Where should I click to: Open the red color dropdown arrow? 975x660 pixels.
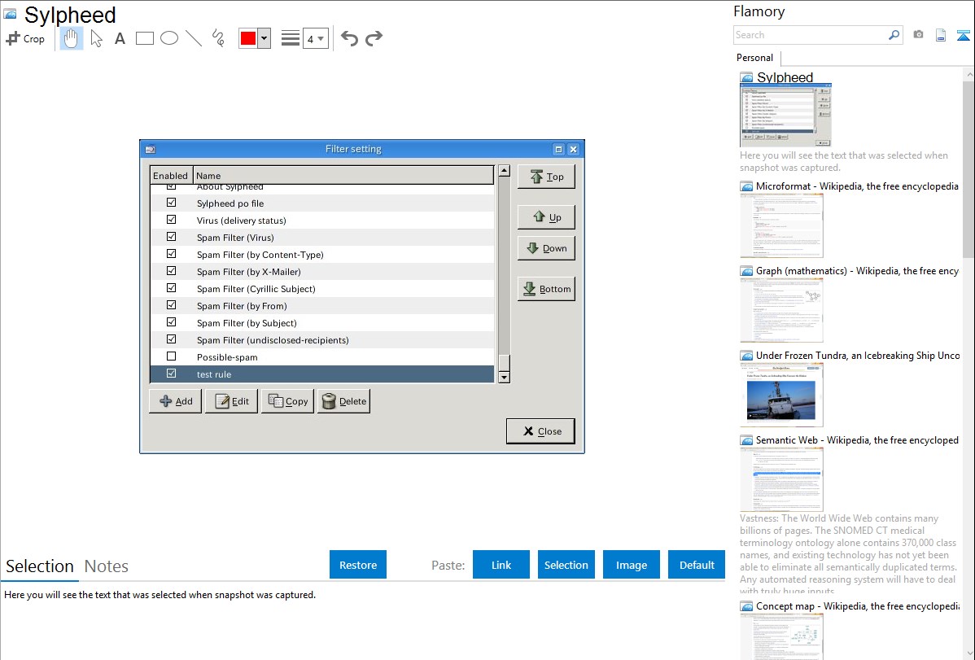[265, 38]
